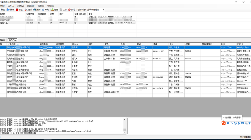
Task: Open the 数据(M) menu
Action: click(30, 6)
